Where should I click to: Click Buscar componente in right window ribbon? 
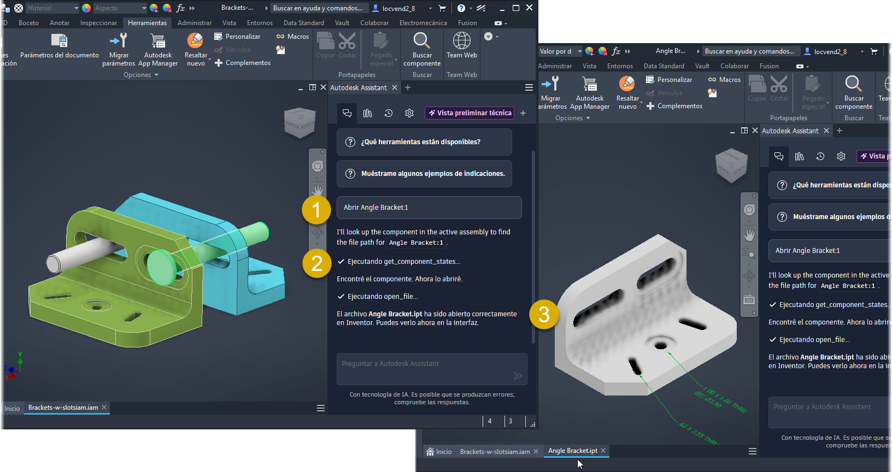854,93
